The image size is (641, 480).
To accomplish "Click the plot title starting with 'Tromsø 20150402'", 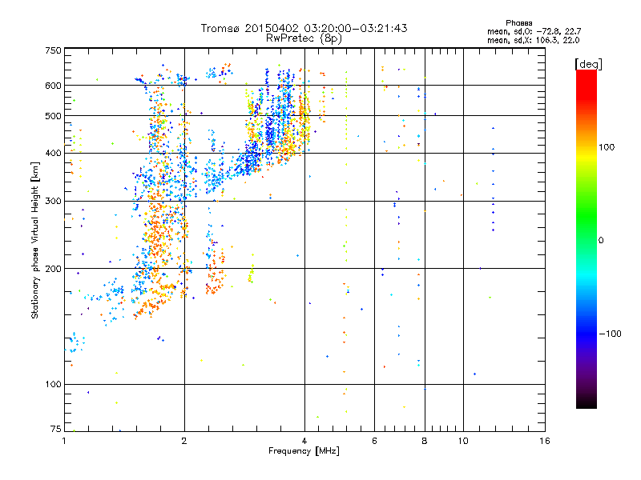I will (304, 28).
